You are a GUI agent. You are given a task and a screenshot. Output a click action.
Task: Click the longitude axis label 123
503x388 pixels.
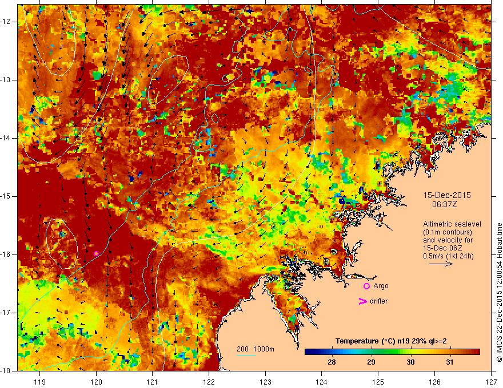click(265, 382)
